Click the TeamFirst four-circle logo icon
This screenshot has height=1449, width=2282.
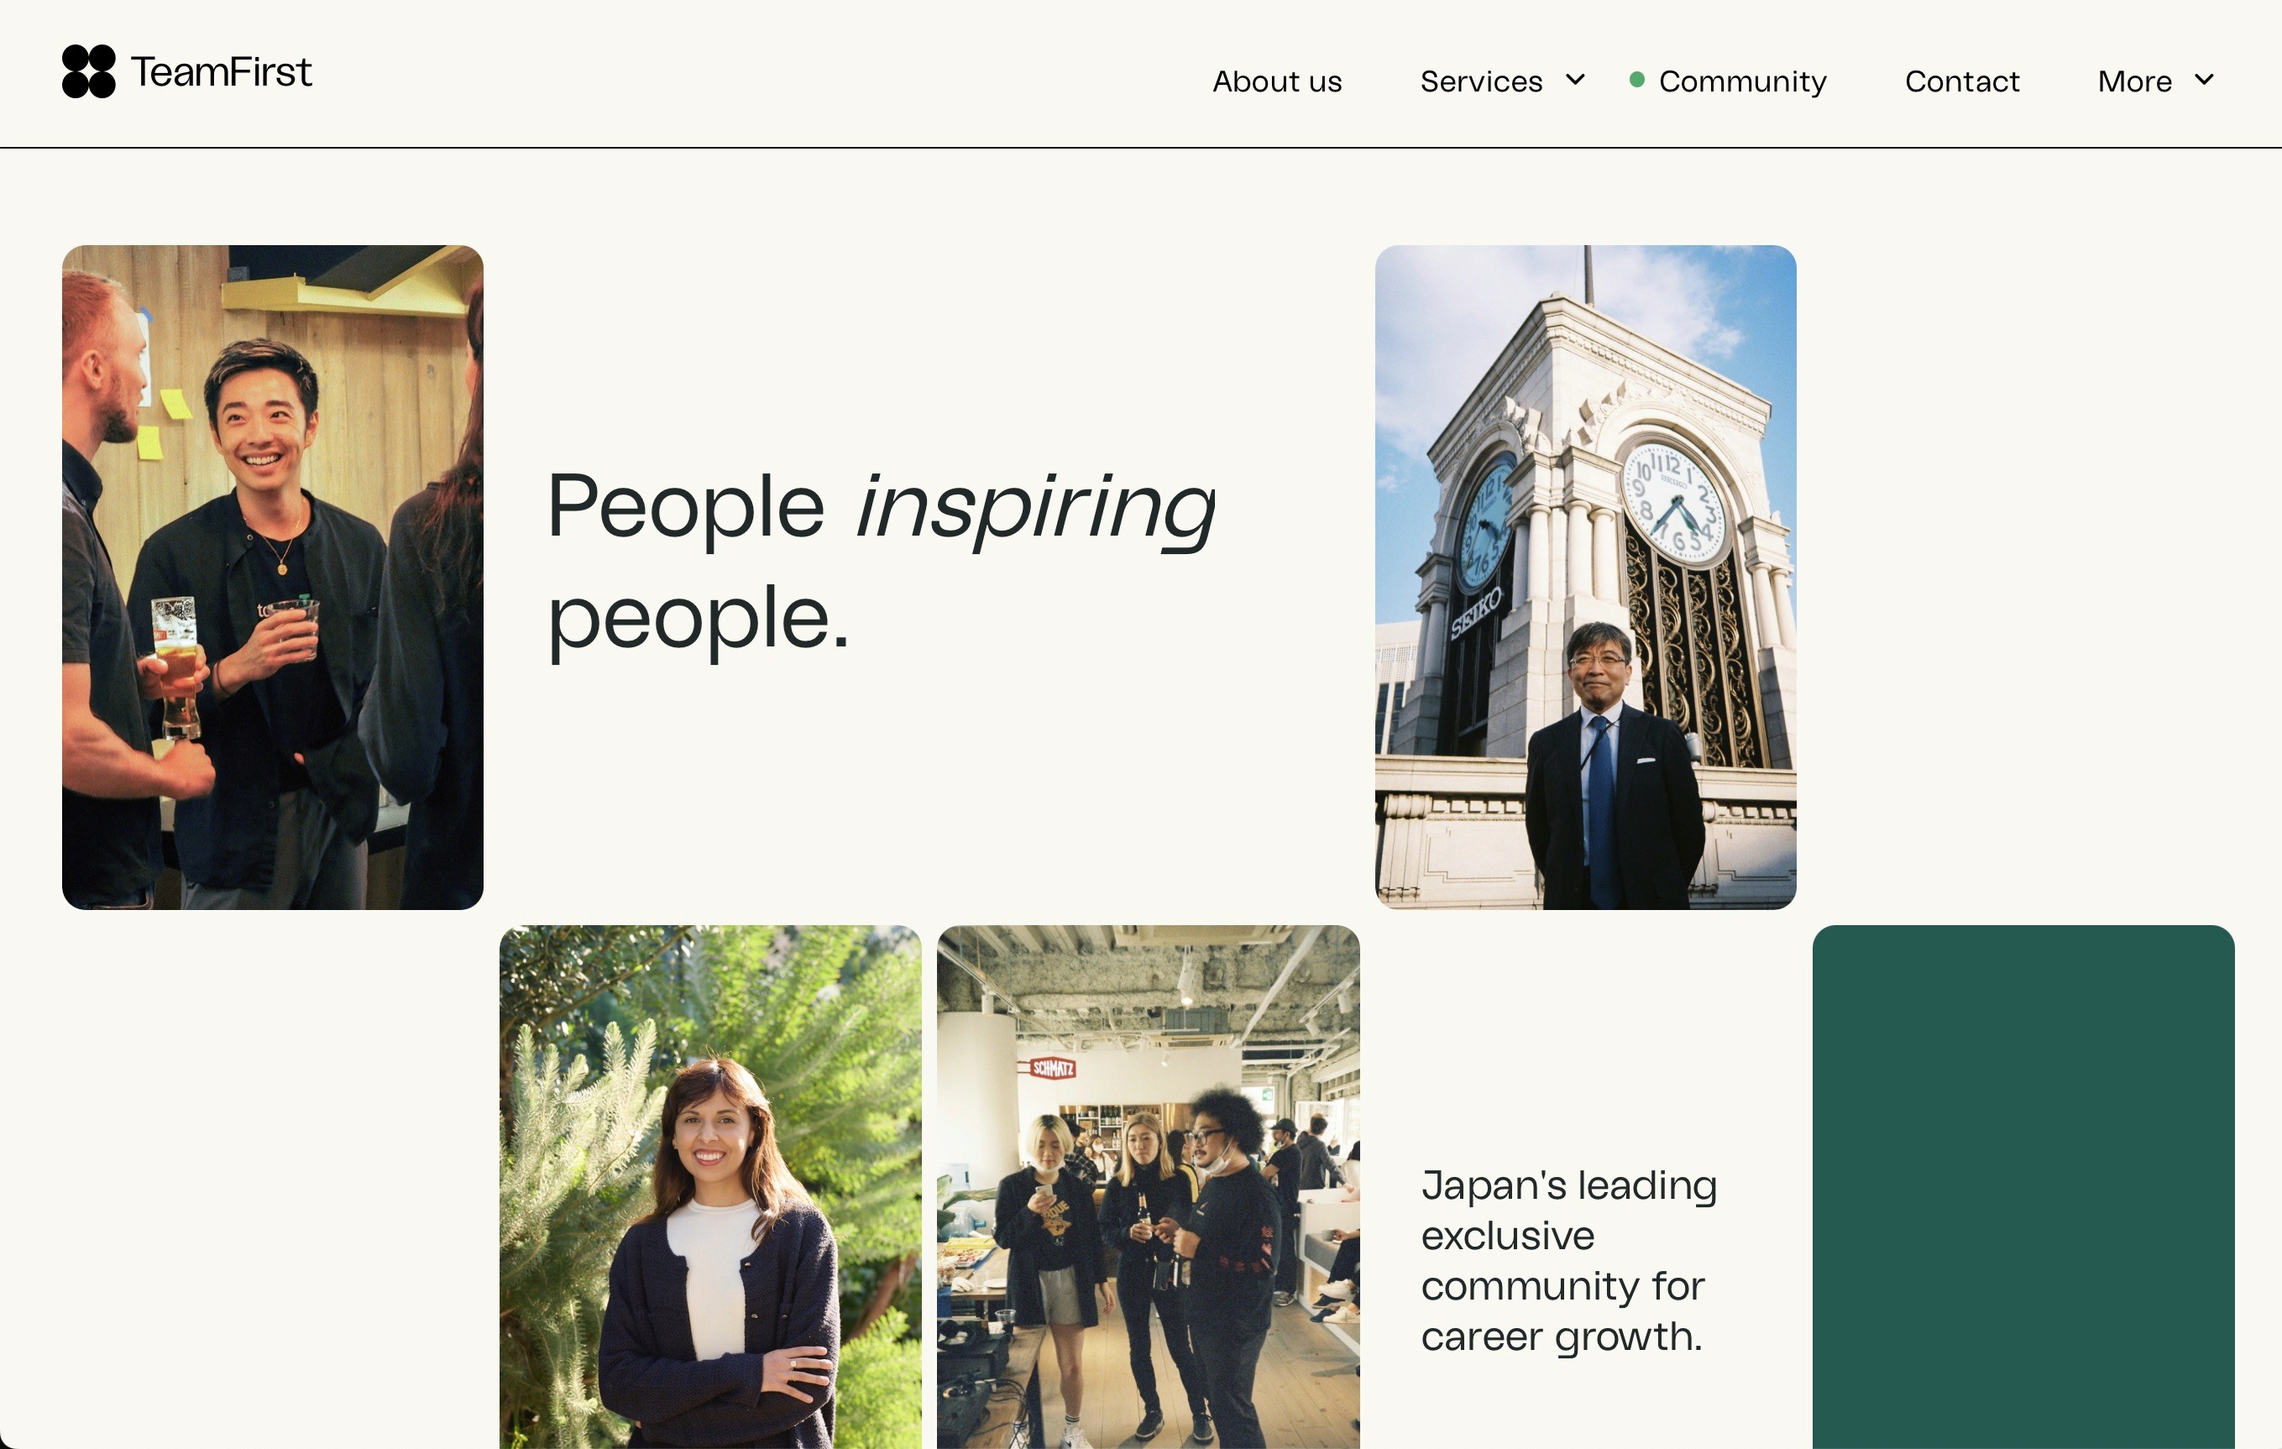88,71
